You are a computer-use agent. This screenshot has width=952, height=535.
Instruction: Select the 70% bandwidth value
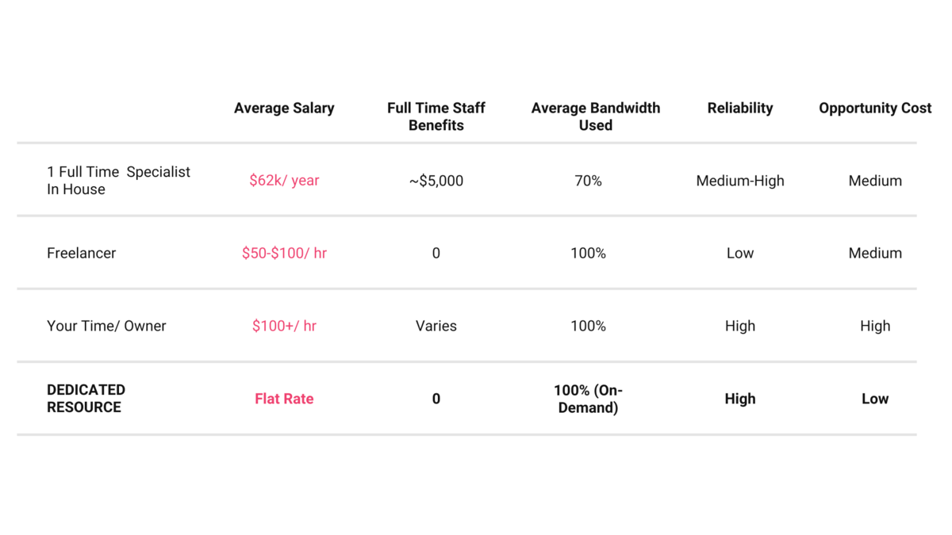click(x=588, y=181)
